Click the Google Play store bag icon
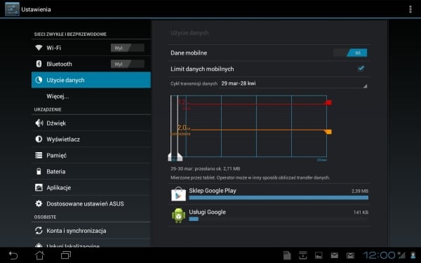Image resolution: width=421 pixels, height=263 pixels. click(178, 194)
